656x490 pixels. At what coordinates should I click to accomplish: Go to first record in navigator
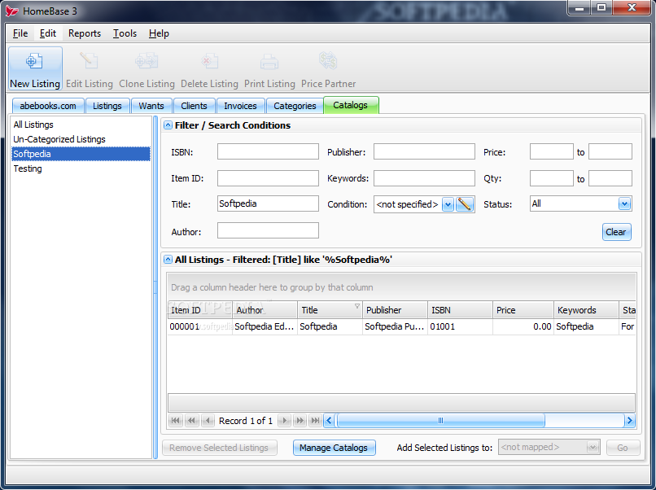176,421
